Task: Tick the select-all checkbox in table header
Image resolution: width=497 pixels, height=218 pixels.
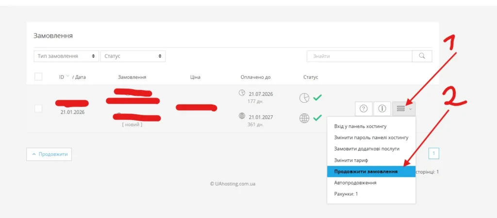Action: (38, 77)
